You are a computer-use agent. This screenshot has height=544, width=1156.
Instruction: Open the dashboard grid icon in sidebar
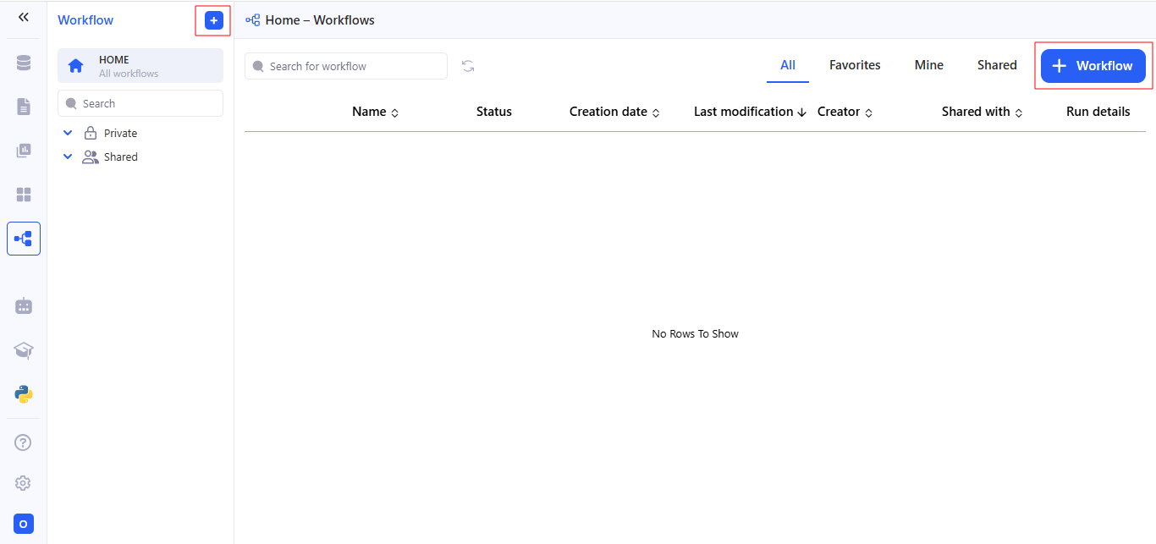(x=24, y=195)
